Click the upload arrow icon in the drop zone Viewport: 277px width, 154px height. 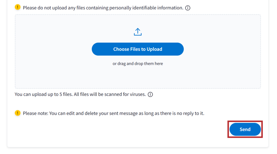(138, 32)
